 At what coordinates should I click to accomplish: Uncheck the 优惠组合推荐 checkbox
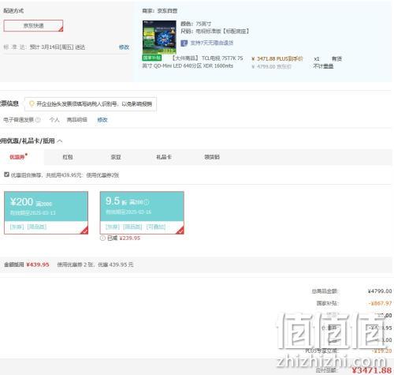point(6,174)
